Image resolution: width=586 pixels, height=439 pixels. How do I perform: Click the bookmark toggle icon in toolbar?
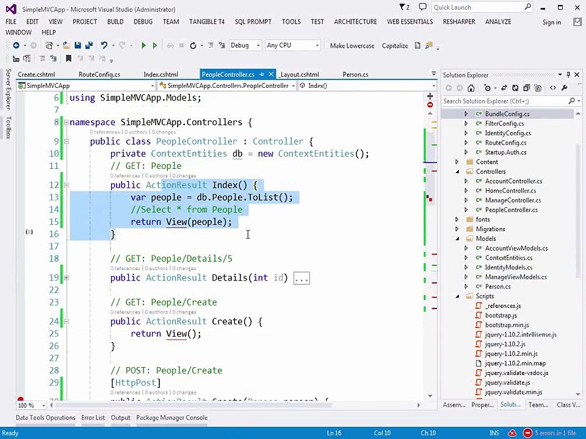point(68,59)
